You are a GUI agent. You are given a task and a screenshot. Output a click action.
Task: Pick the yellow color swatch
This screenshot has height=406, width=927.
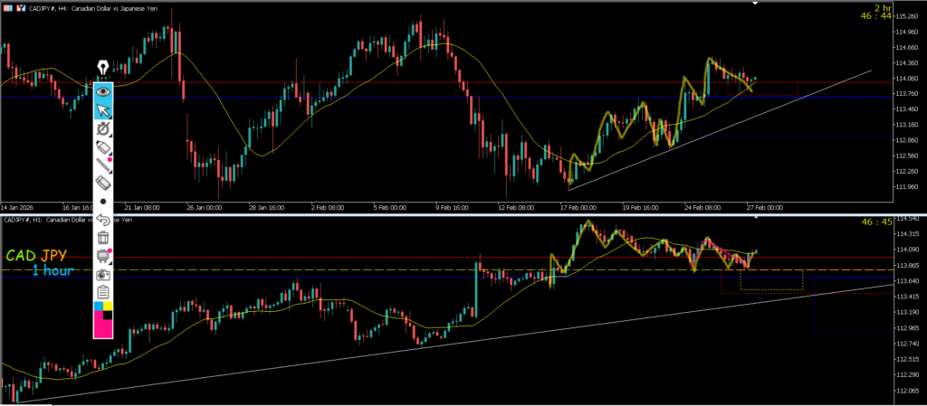point(108,307)
